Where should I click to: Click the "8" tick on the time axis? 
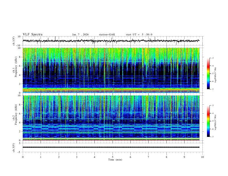coord(166,157)
